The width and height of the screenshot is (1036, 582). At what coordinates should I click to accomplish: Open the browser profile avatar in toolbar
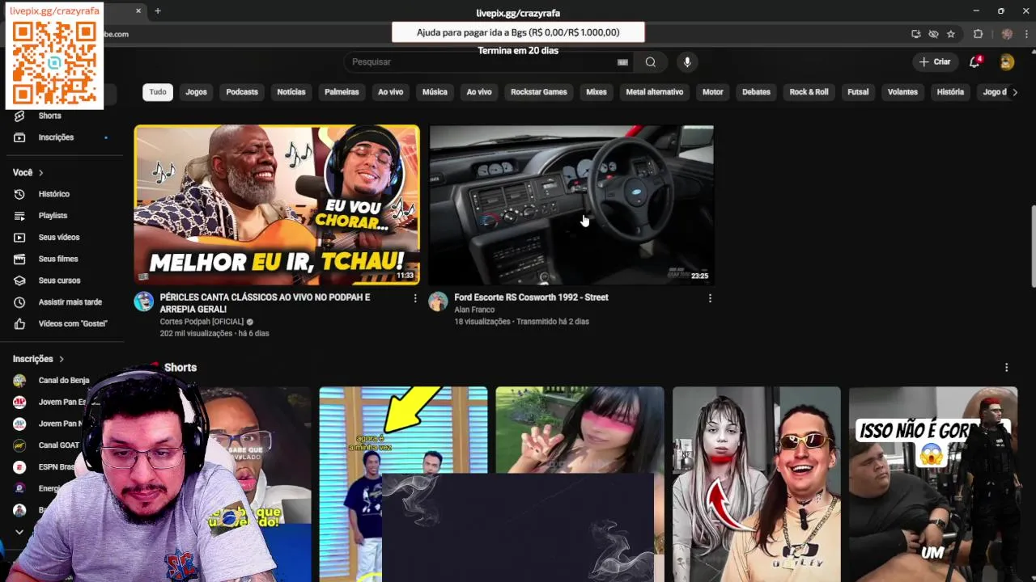point(1007,34)
